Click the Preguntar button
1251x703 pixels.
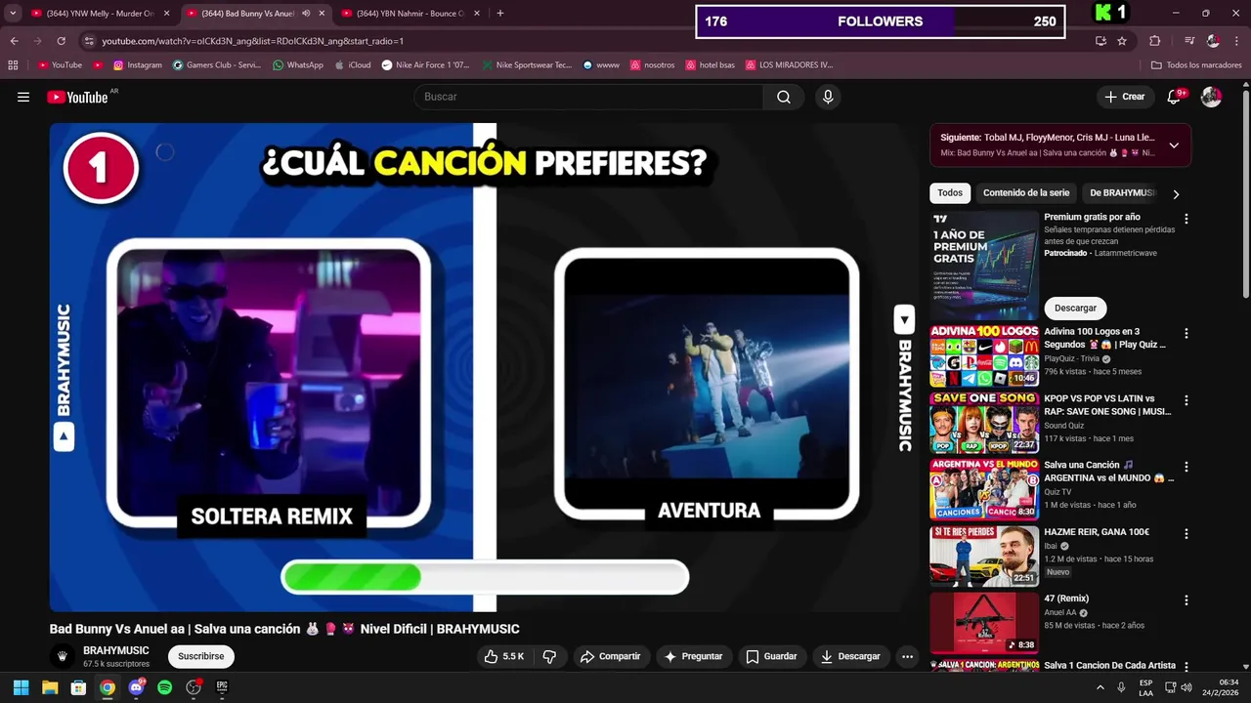(693, 656)
